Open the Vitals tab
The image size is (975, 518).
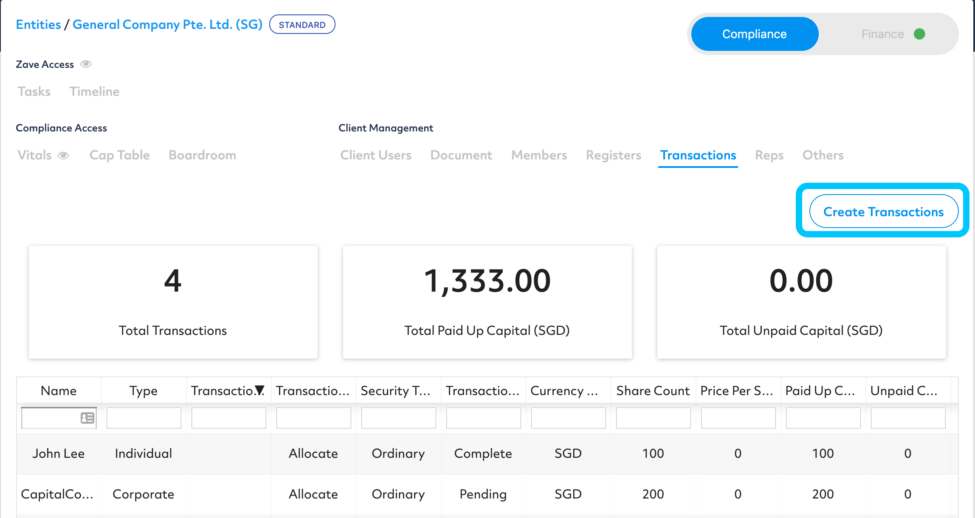tap(35, 155)
